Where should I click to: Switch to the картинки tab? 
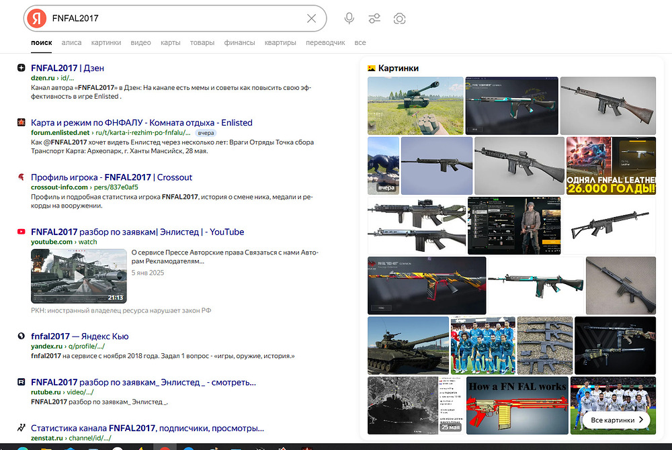pos(106,43)
